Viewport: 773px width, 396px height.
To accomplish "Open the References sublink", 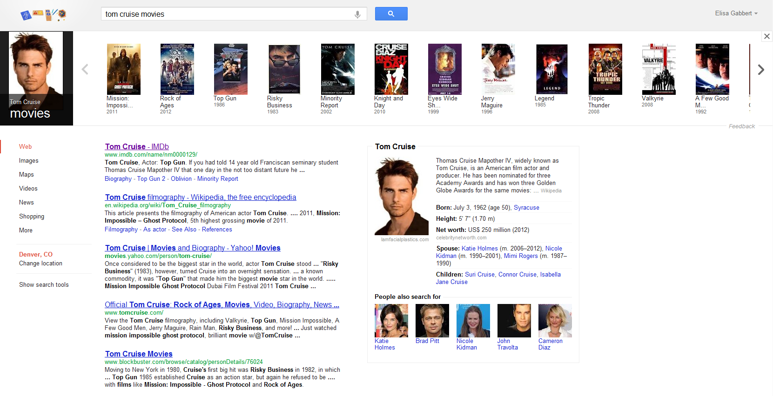I will point(217,229).
